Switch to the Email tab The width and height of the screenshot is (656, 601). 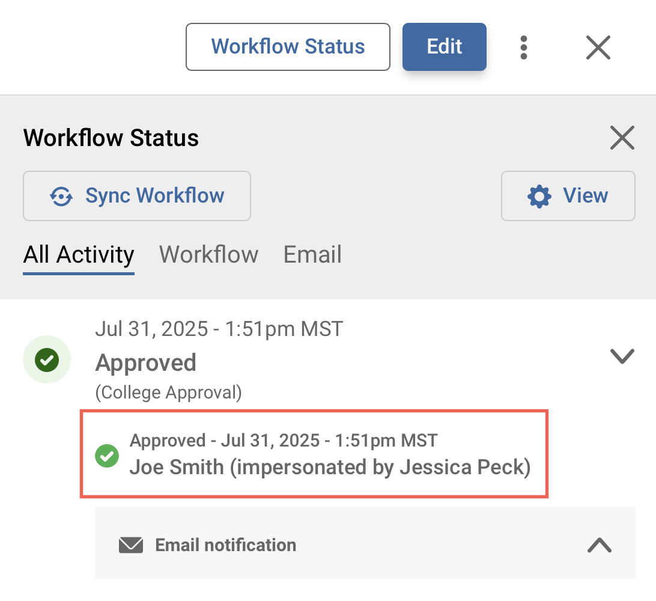pyautogui.click(x=312, y=254)
